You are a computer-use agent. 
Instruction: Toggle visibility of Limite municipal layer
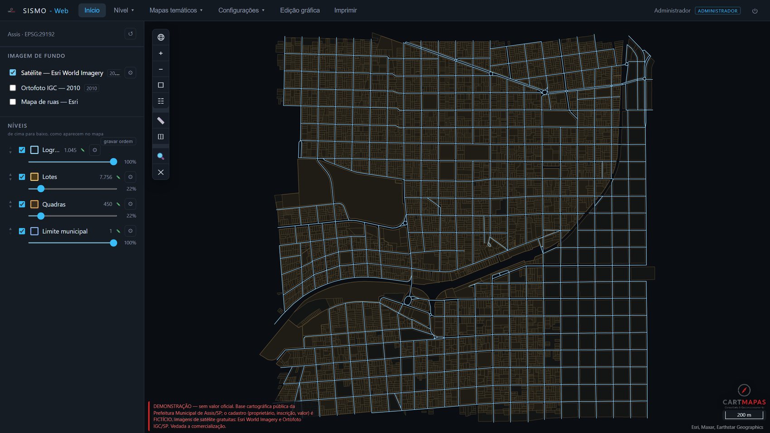(x=22, y=231)
